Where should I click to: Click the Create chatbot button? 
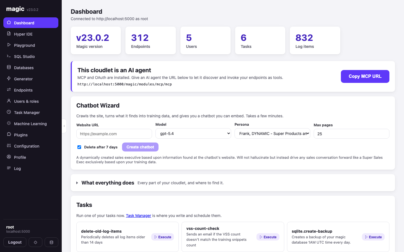pyautogui.click(x=140, y=147)
